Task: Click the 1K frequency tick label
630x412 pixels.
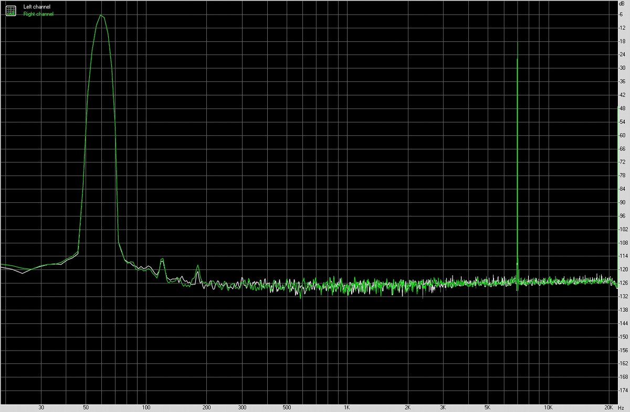Action: click(x=346, y=407)
